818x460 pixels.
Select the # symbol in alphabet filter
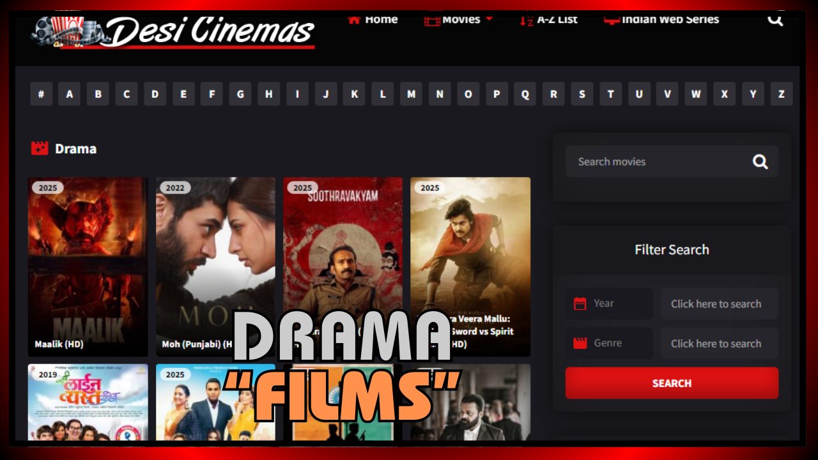(41, 94)
